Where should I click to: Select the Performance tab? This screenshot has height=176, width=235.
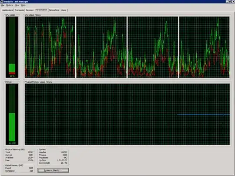click(x=41, y=10)
